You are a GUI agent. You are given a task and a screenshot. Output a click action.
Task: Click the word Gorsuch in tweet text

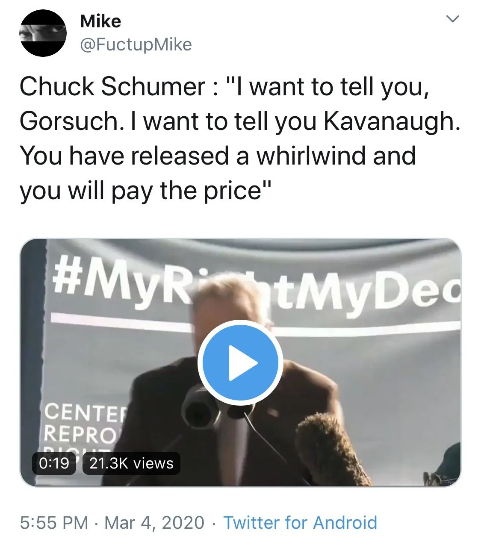(x=68, y=121)
